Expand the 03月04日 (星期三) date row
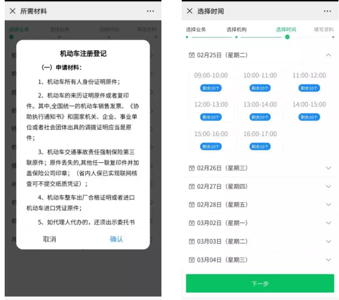The width and height of the screenshot is (339, 300). tap(328, 260)
